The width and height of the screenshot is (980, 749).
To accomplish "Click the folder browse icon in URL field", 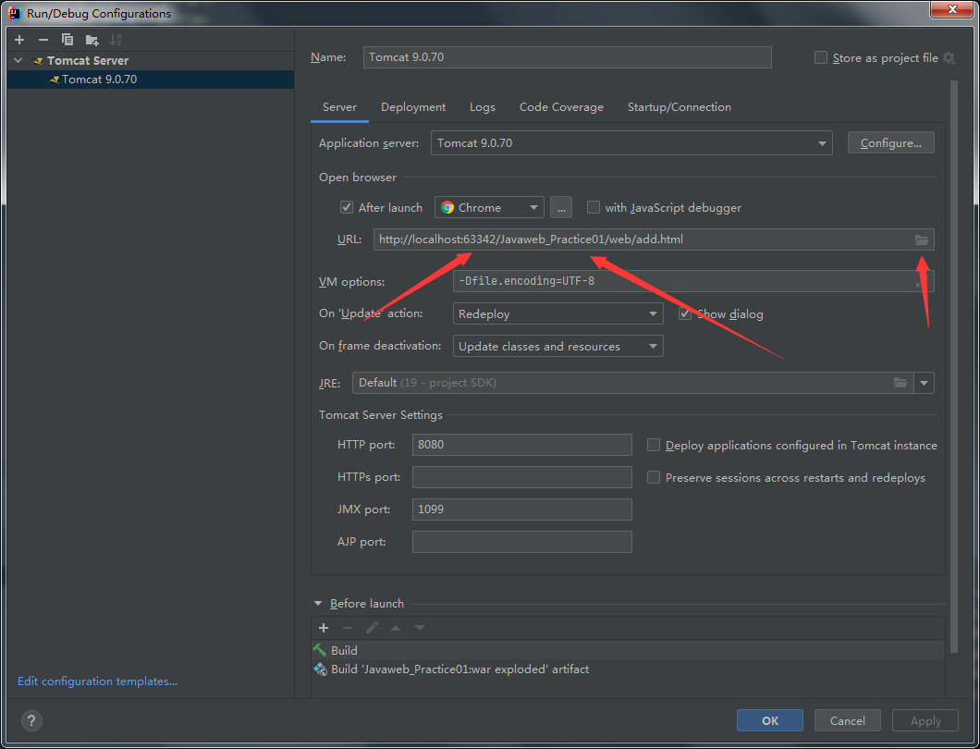I will [x=921, y=239].
